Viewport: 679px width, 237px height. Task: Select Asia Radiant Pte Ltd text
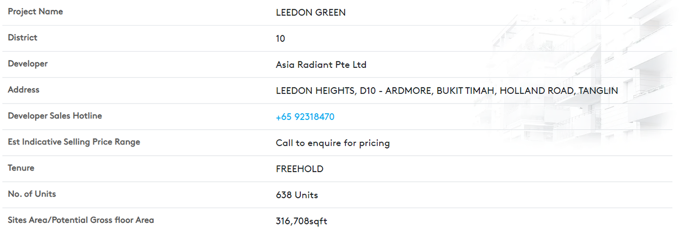coord(321,65)
